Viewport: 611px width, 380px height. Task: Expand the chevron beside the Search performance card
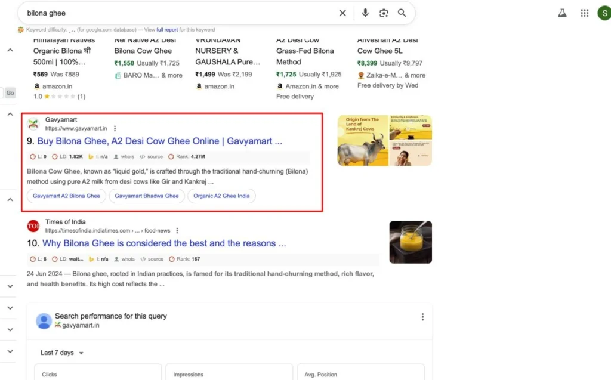[10, 308]
